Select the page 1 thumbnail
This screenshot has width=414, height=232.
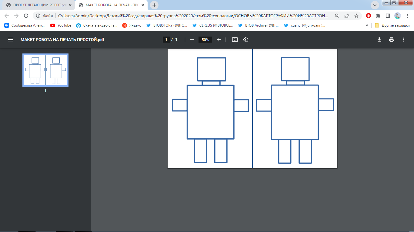45,70
